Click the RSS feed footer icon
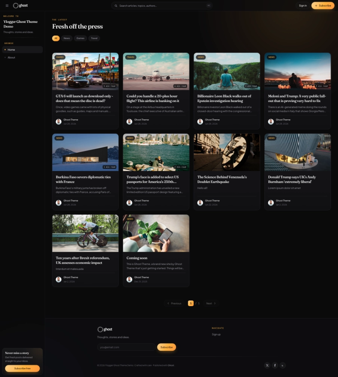Screen dimensions: 338x377 pos(283,365)
